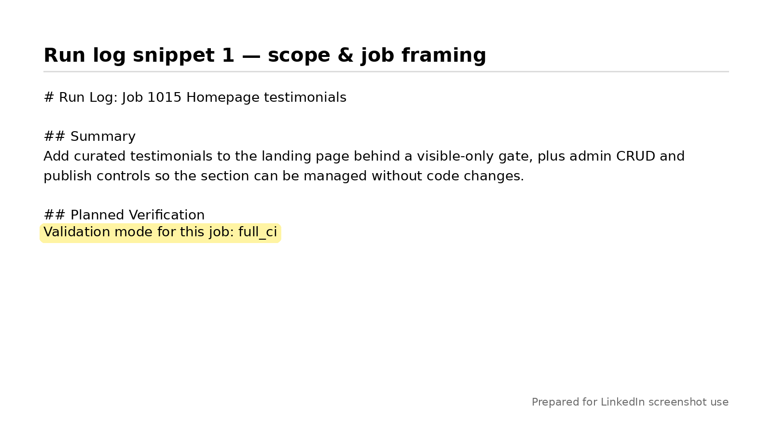Click the "## Planned Verification" heading

point(124,215)
